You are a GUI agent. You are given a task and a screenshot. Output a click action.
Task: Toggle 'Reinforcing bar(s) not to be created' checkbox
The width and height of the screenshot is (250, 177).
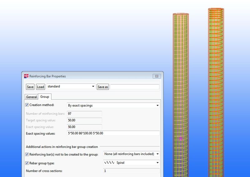point(27,155)
